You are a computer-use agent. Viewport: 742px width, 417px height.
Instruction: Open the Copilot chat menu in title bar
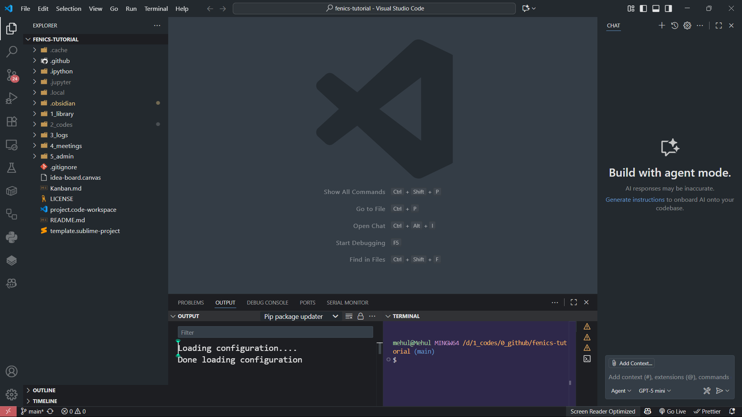coord(529,9)
